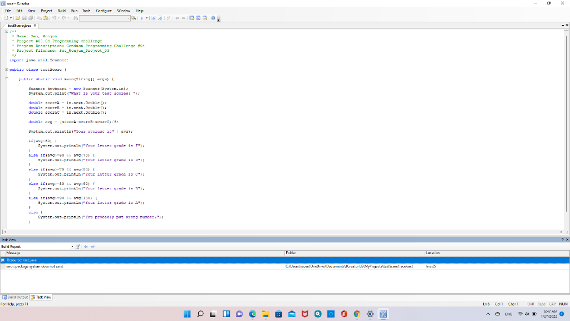
Task: Open the Configure menu
Action: point(104,9)
